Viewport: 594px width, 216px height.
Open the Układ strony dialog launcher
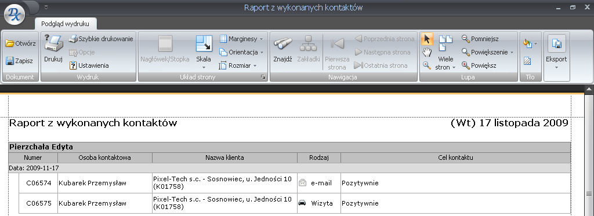click(263, 77)
